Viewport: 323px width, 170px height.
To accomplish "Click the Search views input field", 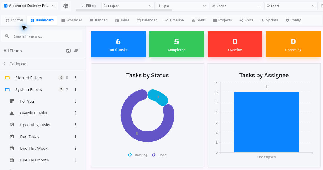I will (42, 36).
